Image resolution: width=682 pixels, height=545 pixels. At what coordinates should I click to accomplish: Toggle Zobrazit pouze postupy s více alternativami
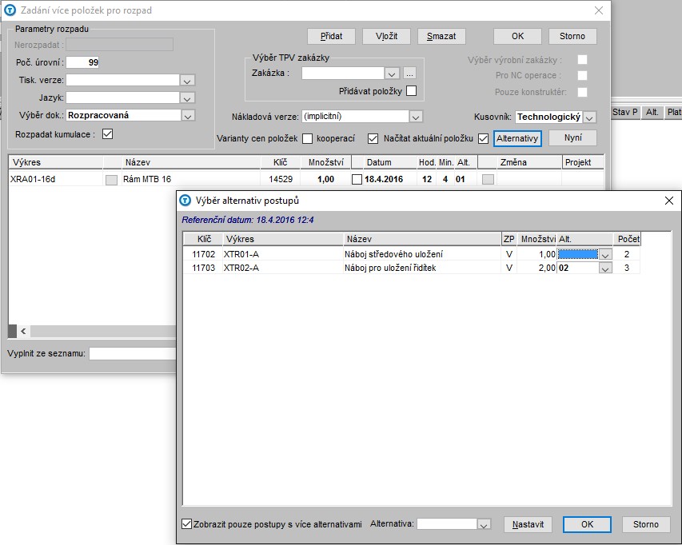(186, 523)
